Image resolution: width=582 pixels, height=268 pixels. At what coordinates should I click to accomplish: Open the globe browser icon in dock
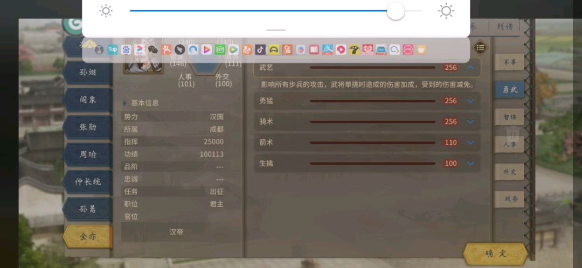coord(99,50)
